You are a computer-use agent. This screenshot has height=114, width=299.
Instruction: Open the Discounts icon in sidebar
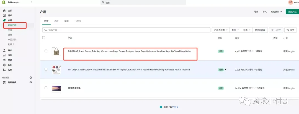[x=4, y=65]
